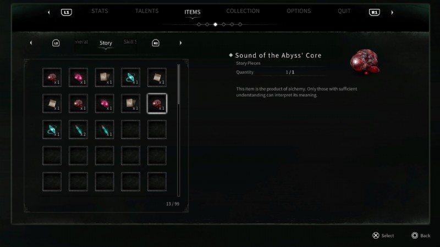Click the Back button prompt
The image size is (440, 247).
tap(421, 235)
